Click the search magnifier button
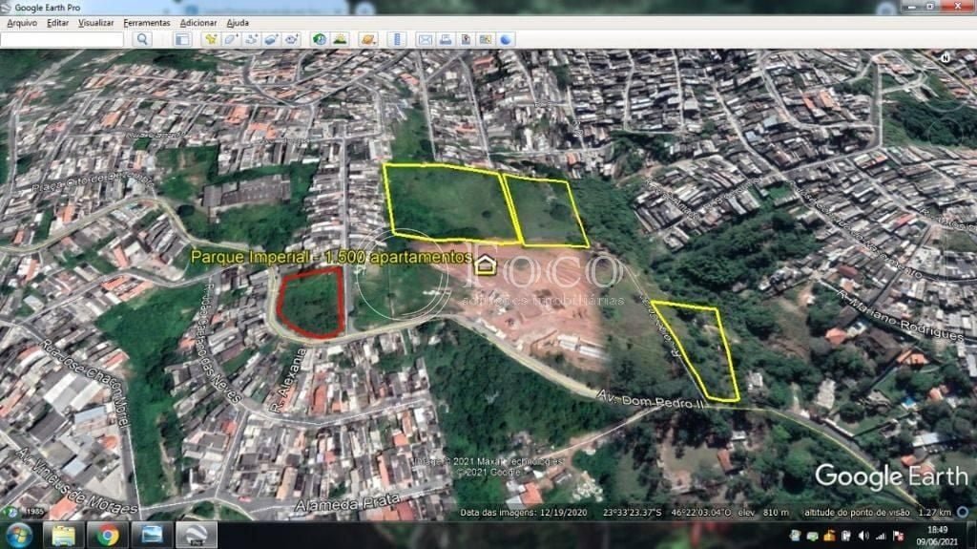The height and width of the screenshot is (549, 977). click(x=142, y=39)
